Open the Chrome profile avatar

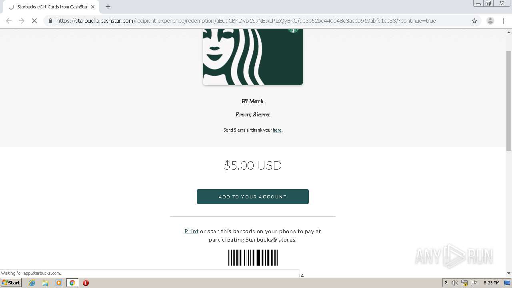pos(490,21)
